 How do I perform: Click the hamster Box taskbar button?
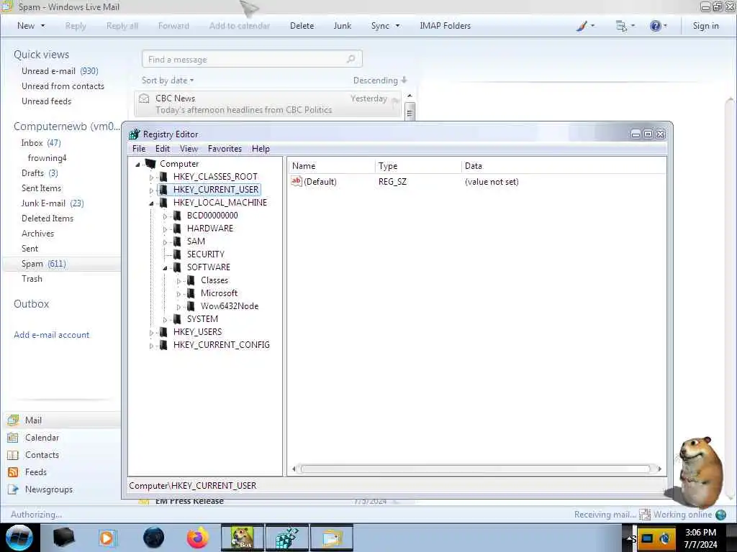click(x=243, y=538)
